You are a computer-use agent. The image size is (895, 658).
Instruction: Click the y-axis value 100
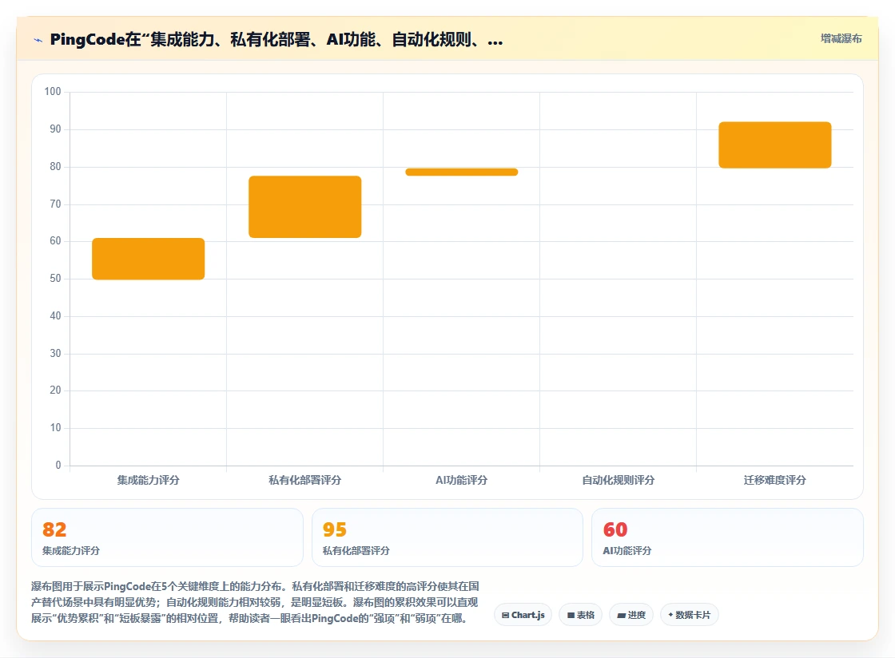pos(53,91)
